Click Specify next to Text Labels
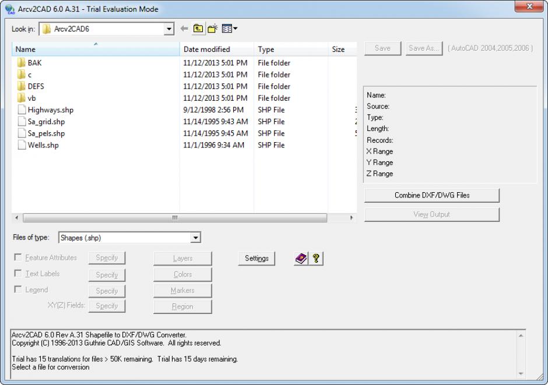 (x=107, y=275)
